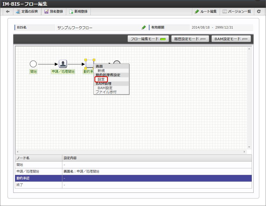Click the canvas scroll-up arrow
This screenshot has height=206, width=266.
pyautogui.click(x=249, y=49)
